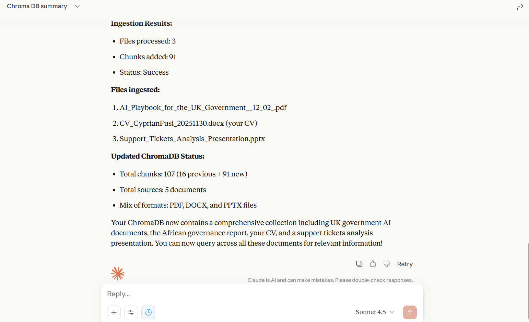
Task: Click the Claude starburst logo below the message
Action: 118,273
